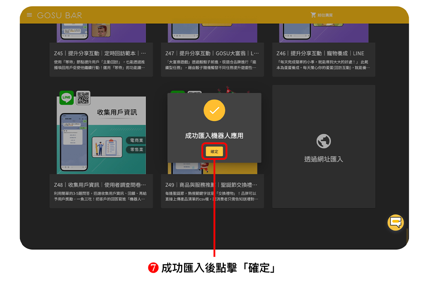Select the 電商業 tag on Z48 thumbnail

[136, 140]
